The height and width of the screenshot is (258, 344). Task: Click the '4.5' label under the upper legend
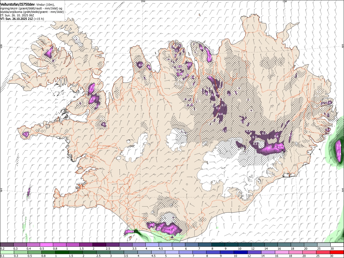tap(160, 249)
